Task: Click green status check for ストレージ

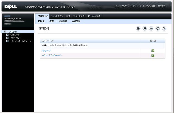Action: [x=153, y=51]
